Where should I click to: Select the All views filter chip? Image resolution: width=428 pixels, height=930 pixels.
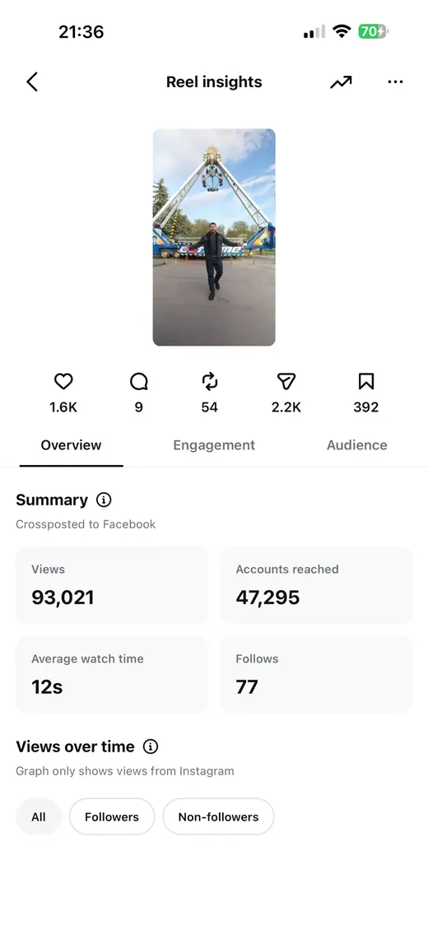click(x=39, y=816)
